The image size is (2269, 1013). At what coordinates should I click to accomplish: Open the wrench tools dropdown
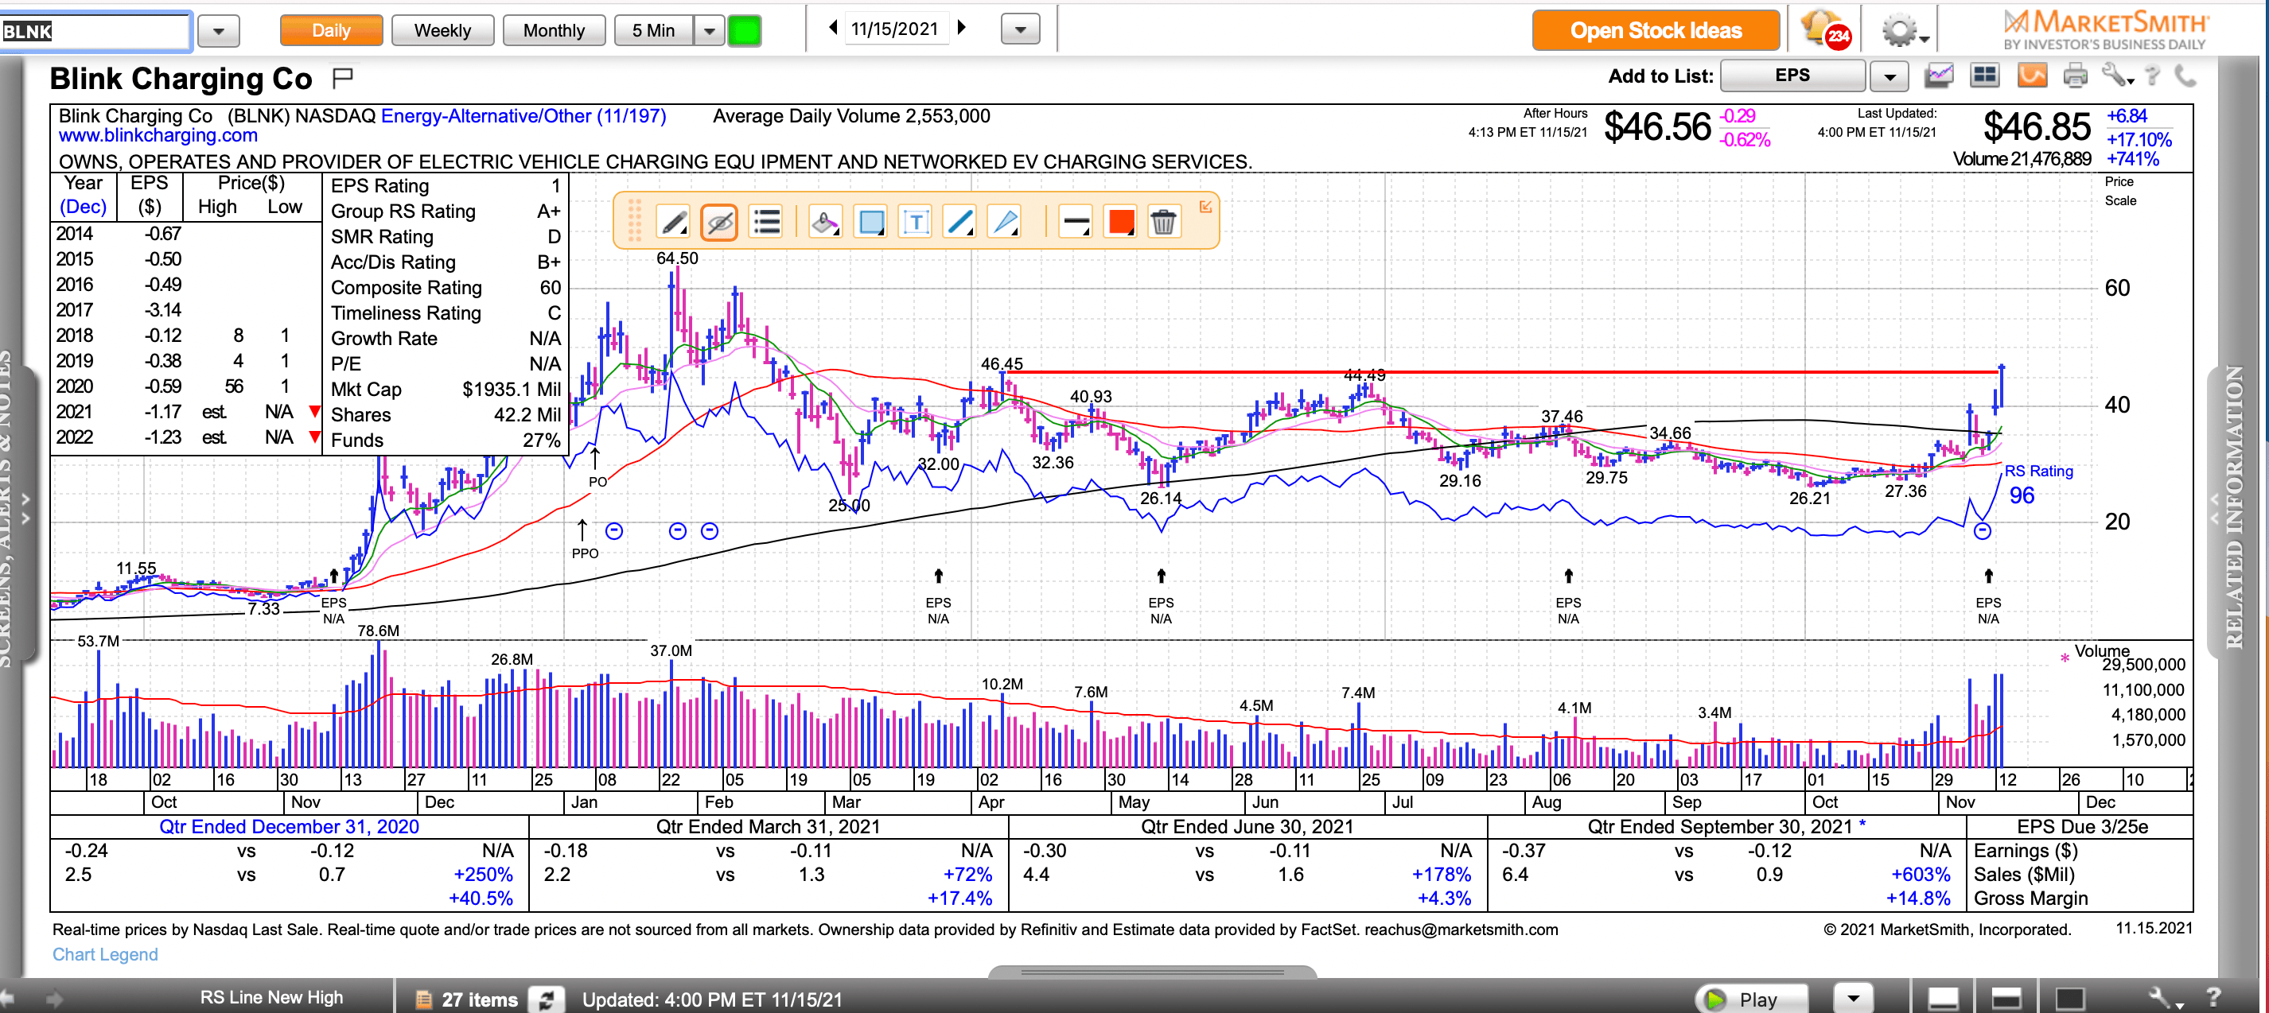[x=2116, y=76]
